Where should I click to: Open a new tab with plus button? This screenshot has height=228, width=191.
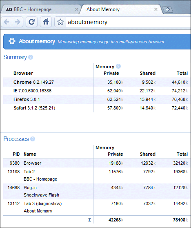168,9
